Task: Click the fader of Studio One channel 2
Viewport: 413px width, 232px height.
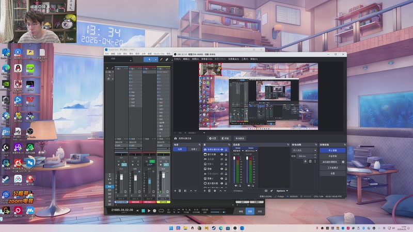Action: pos(135,178)
